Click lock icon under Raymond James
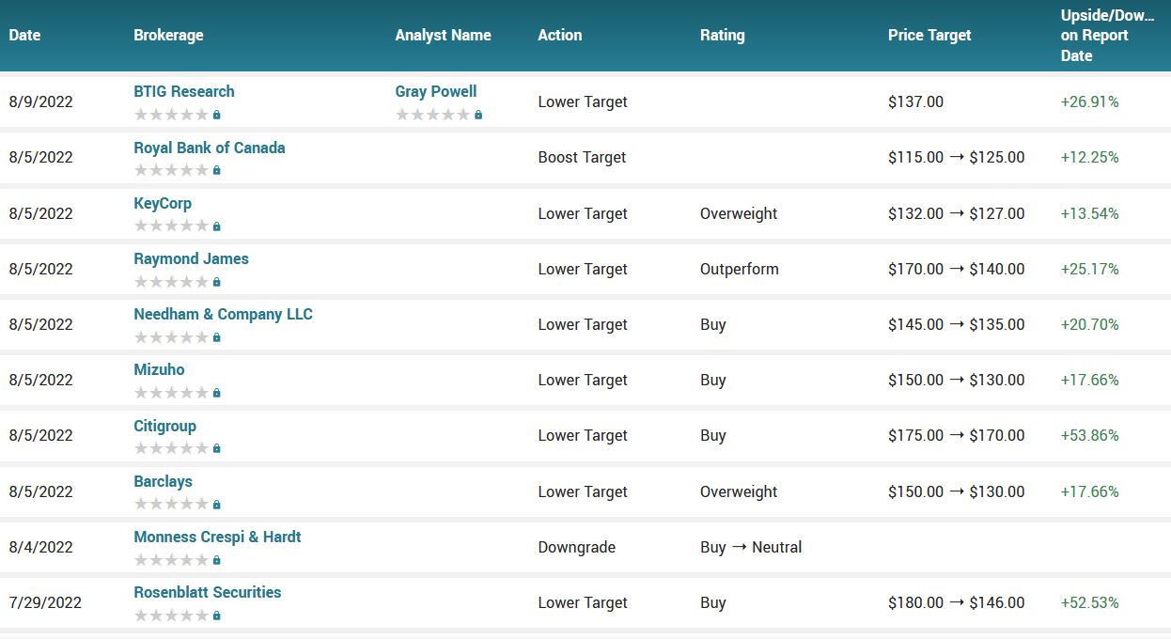Viewport: 1171px width, 639px height. coord(217,282)
